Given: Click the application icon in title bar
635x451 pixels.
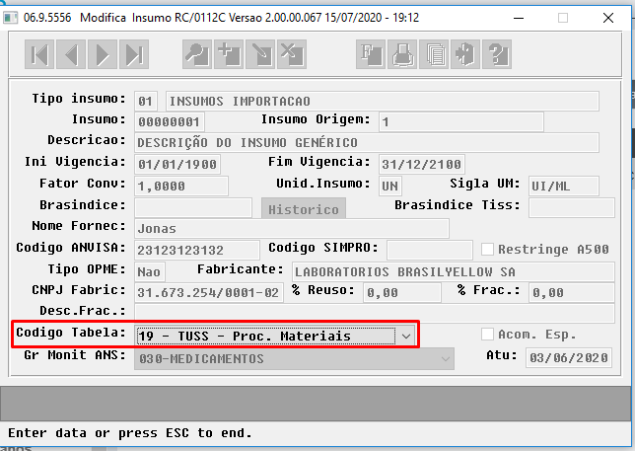Looking at the screenshot, I should pyautogui.click(x=10, y=18).
